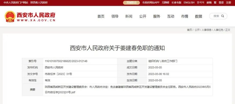Click the 注册 register link
Screen dimensions: 235x104
(228, 3)
